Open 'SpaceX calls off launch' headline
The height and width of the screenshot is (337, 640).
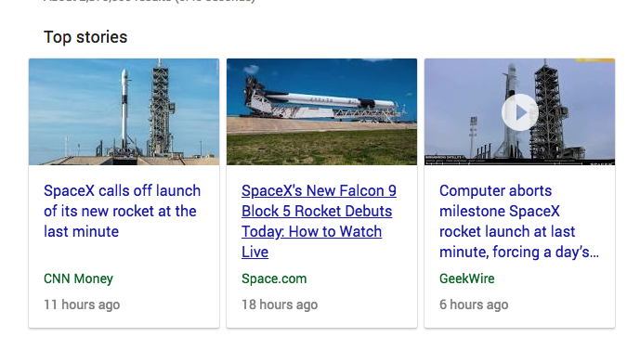[x=122, y=211]
